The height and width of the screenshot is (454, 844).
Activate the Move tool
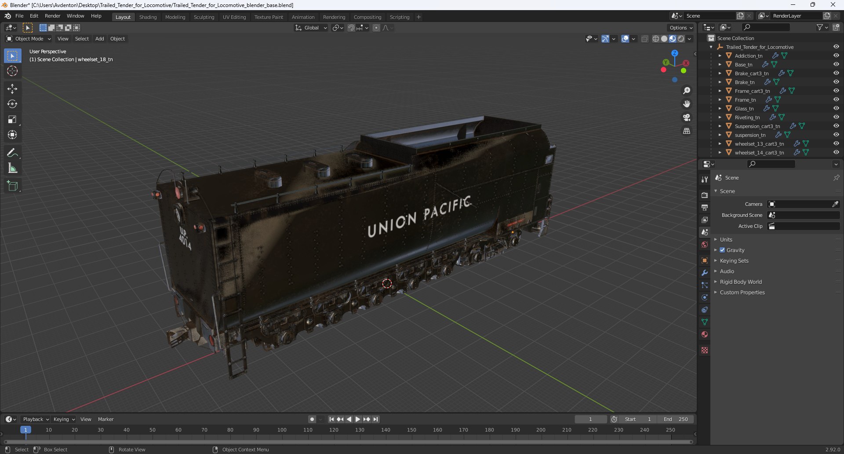coord(12,89)
